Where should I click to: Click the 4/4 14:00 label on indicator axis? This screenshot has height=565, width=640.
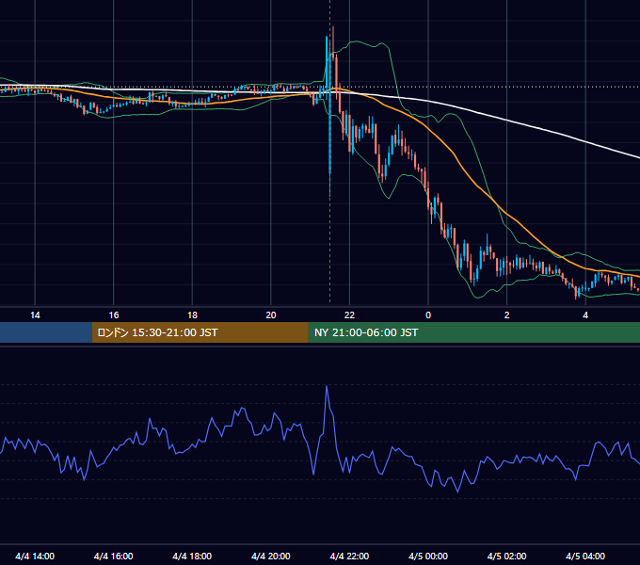point(35,556)
